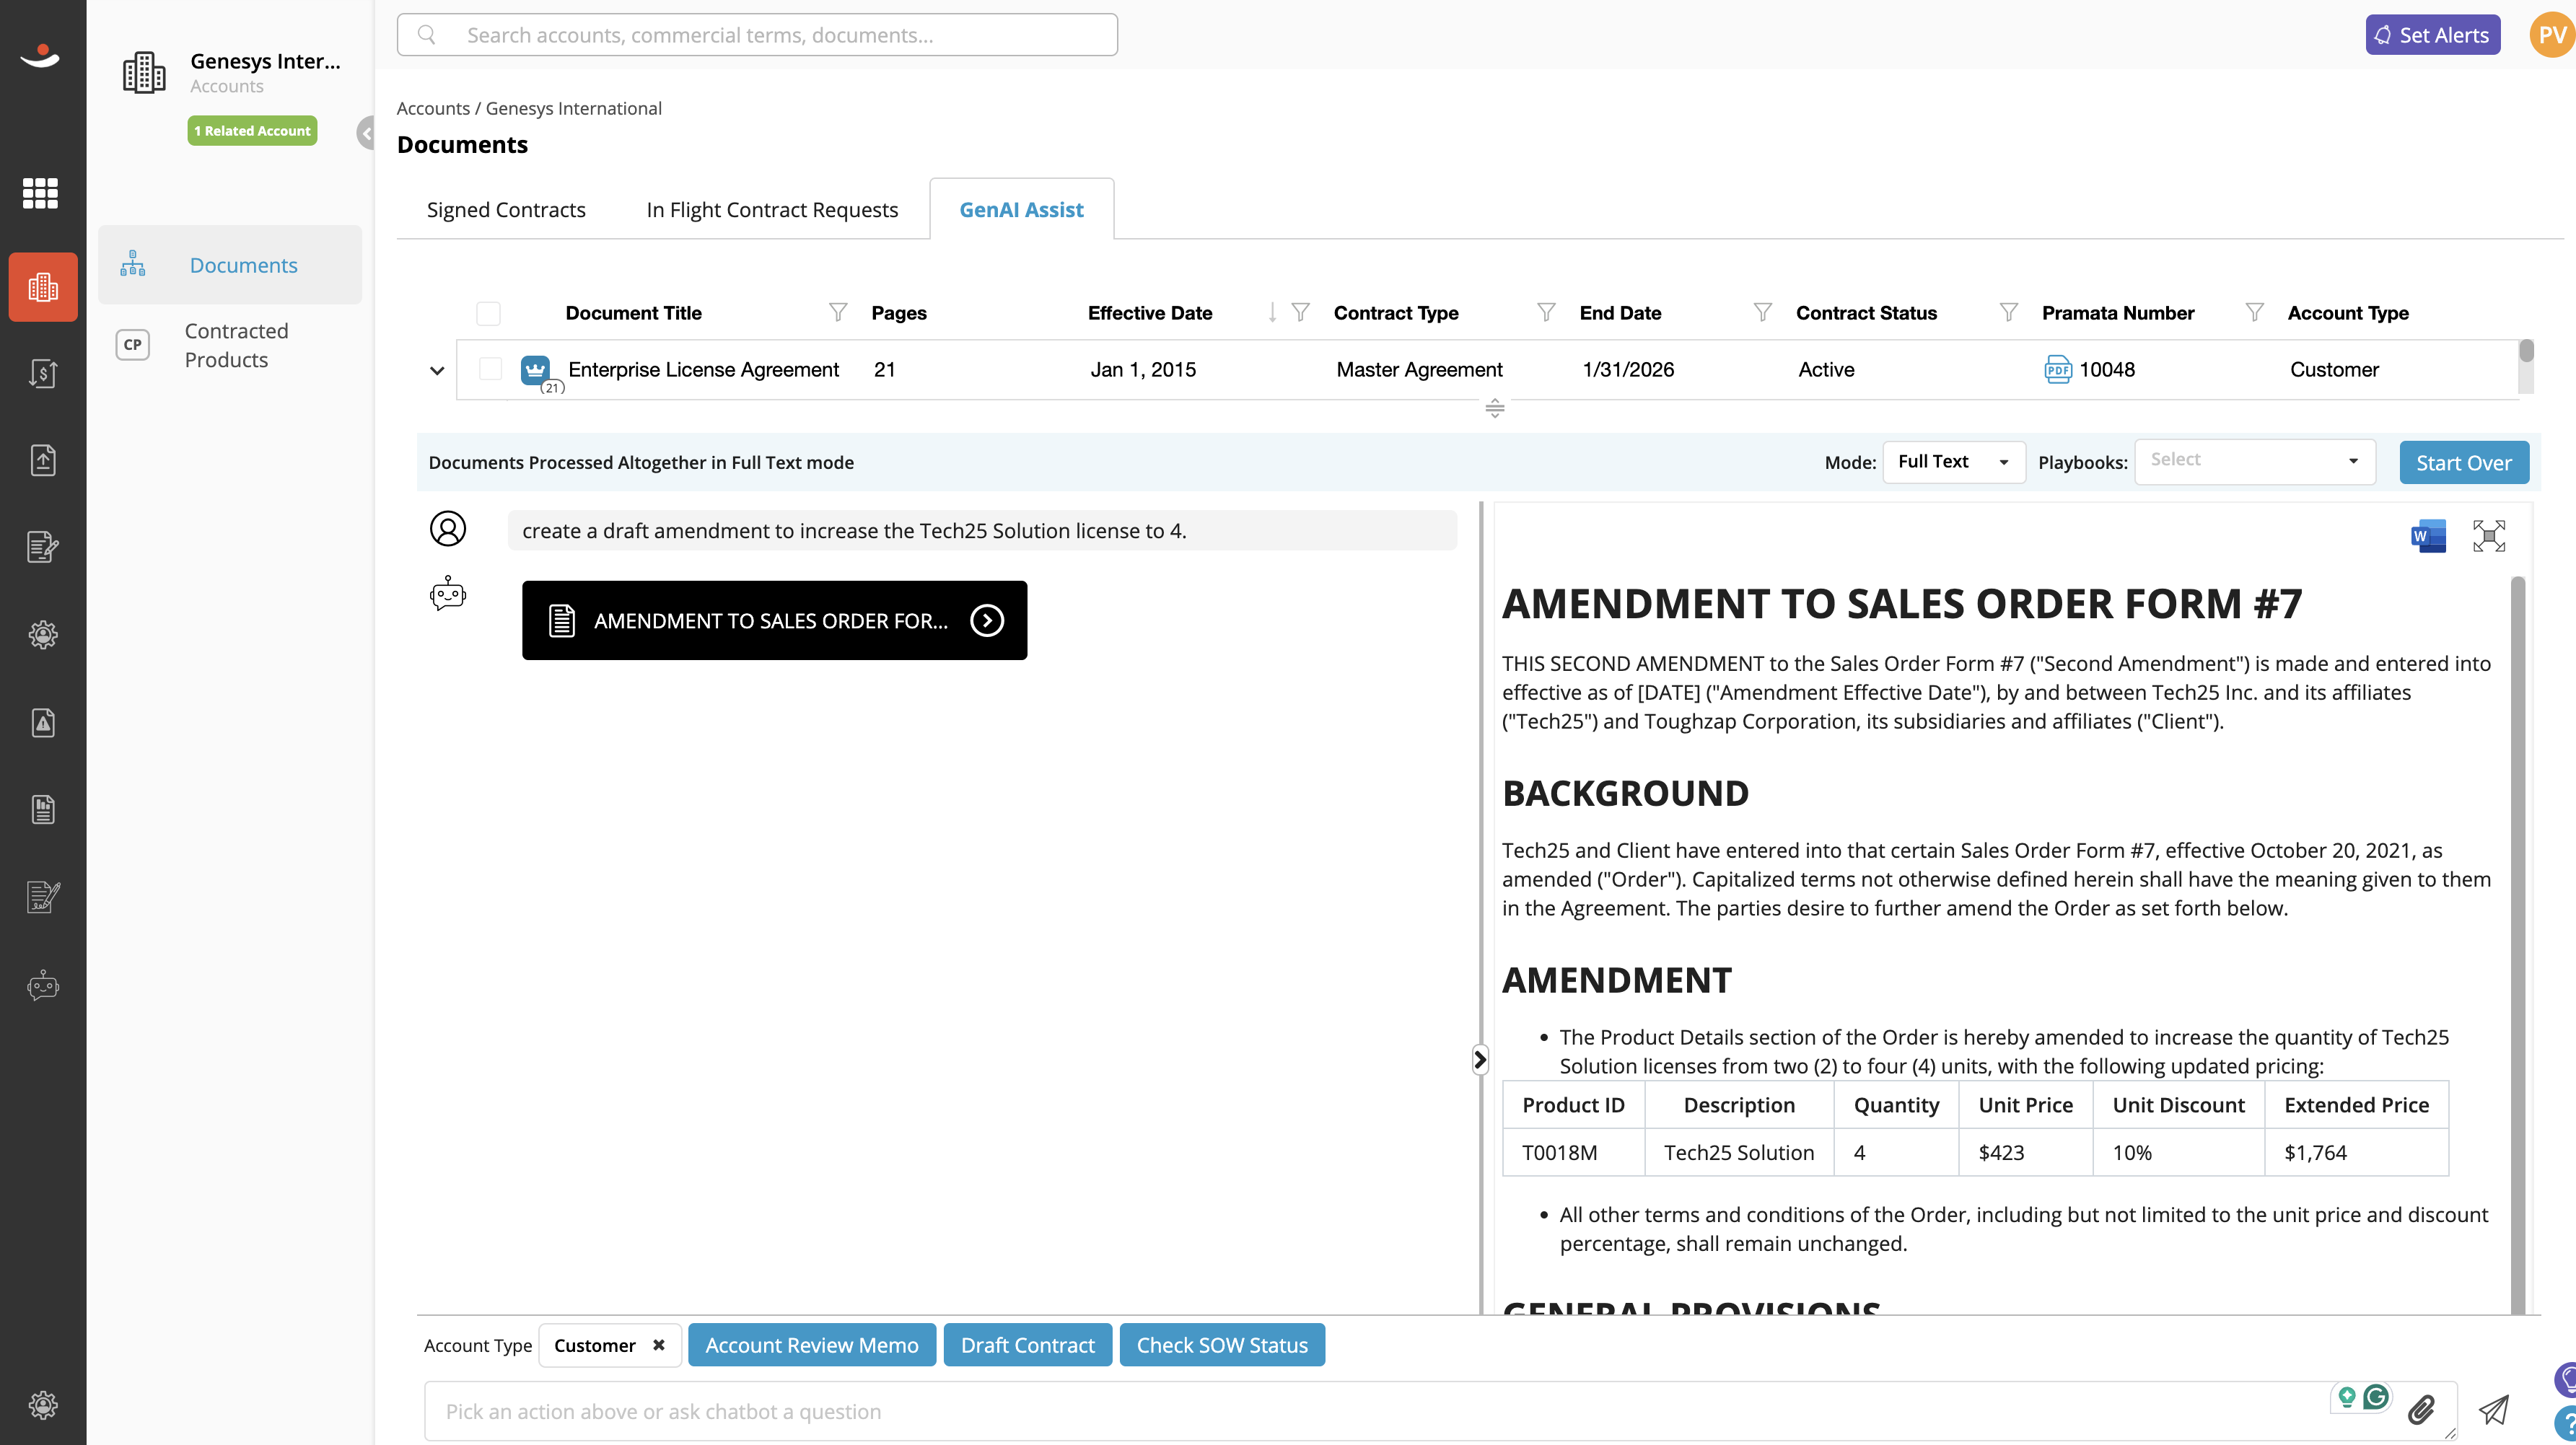This screenshot has height=1445, width=2576.
Task: Filter the Effective Date column
Action: pos(1300,313)
